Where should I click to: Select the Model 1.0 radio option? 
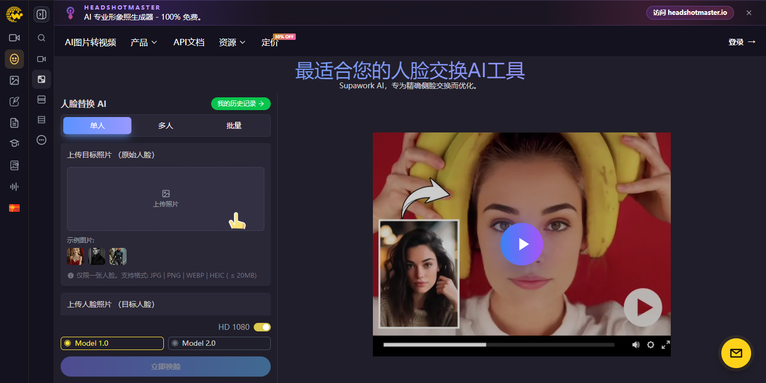(x=112, y=344)
